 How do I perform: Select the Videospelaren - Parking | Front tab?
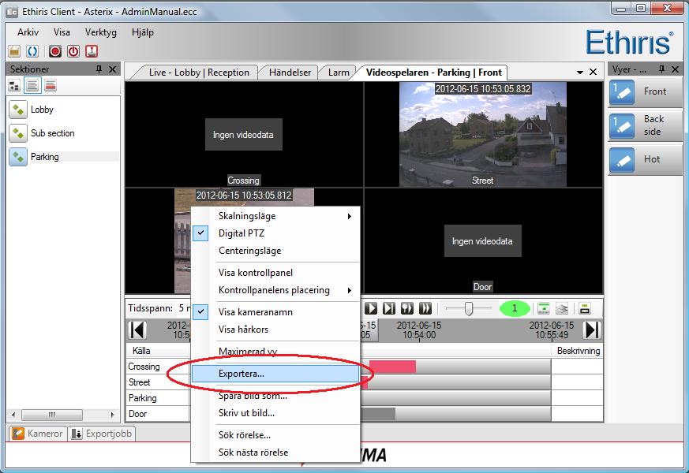coord(434,73)
